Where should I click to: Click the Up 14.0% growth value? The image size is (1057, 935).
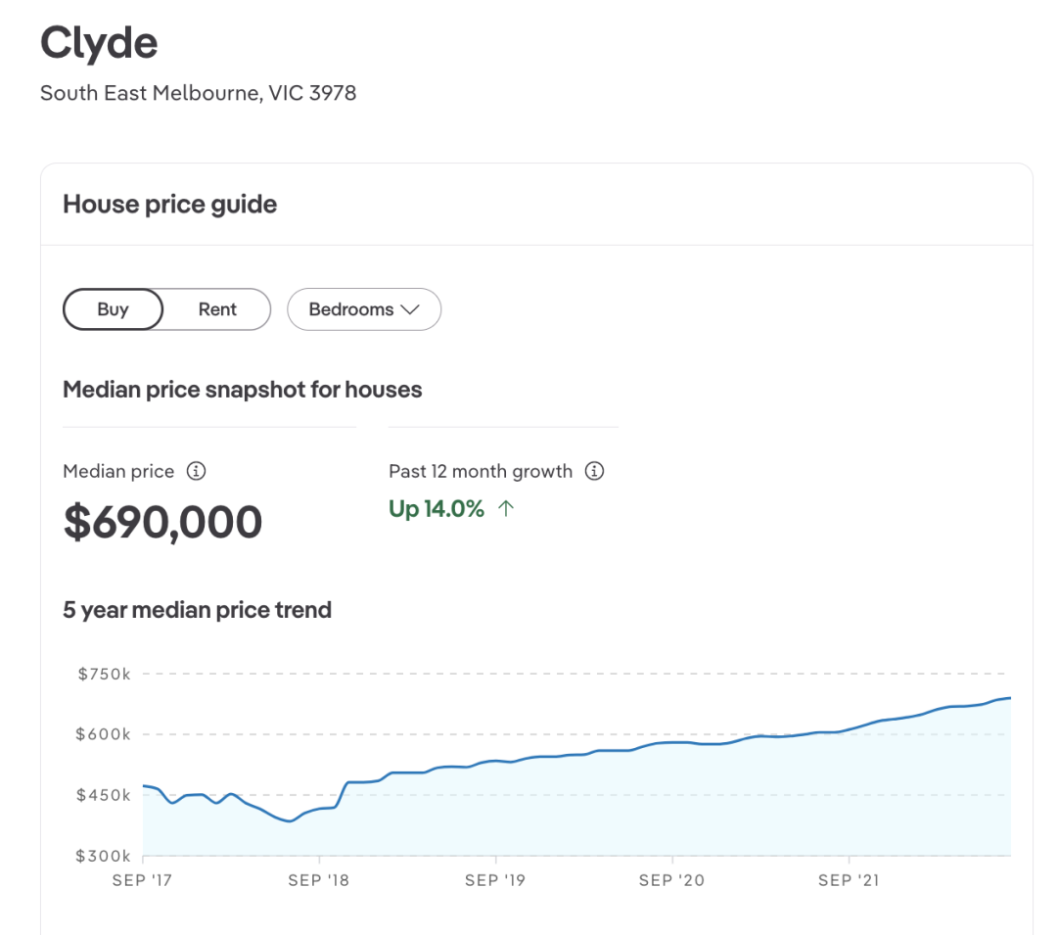click(437, 509)
